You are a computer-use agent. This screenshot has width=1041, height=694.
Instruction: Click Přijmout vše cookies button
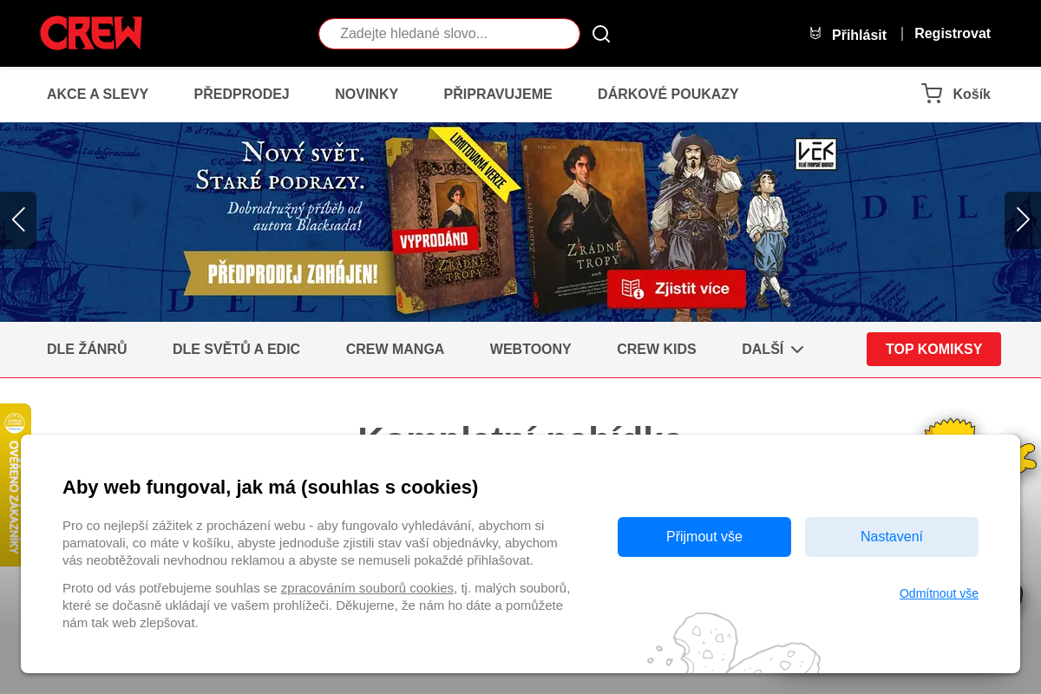tap(704, 537)
